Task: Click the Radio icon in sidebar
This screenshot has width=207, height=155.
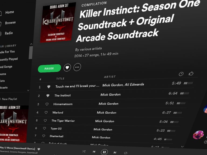Action: click(1, 34)
